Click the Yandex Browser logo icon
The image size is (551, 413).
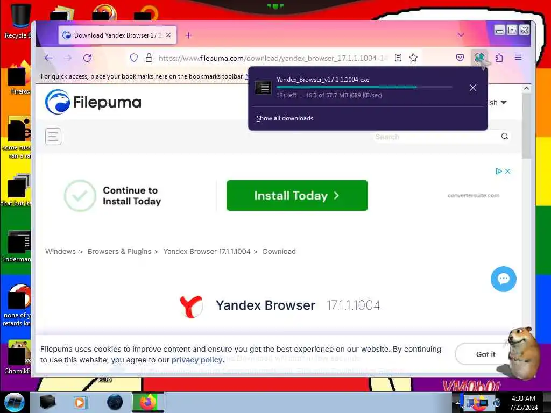[x=192, y=306]
